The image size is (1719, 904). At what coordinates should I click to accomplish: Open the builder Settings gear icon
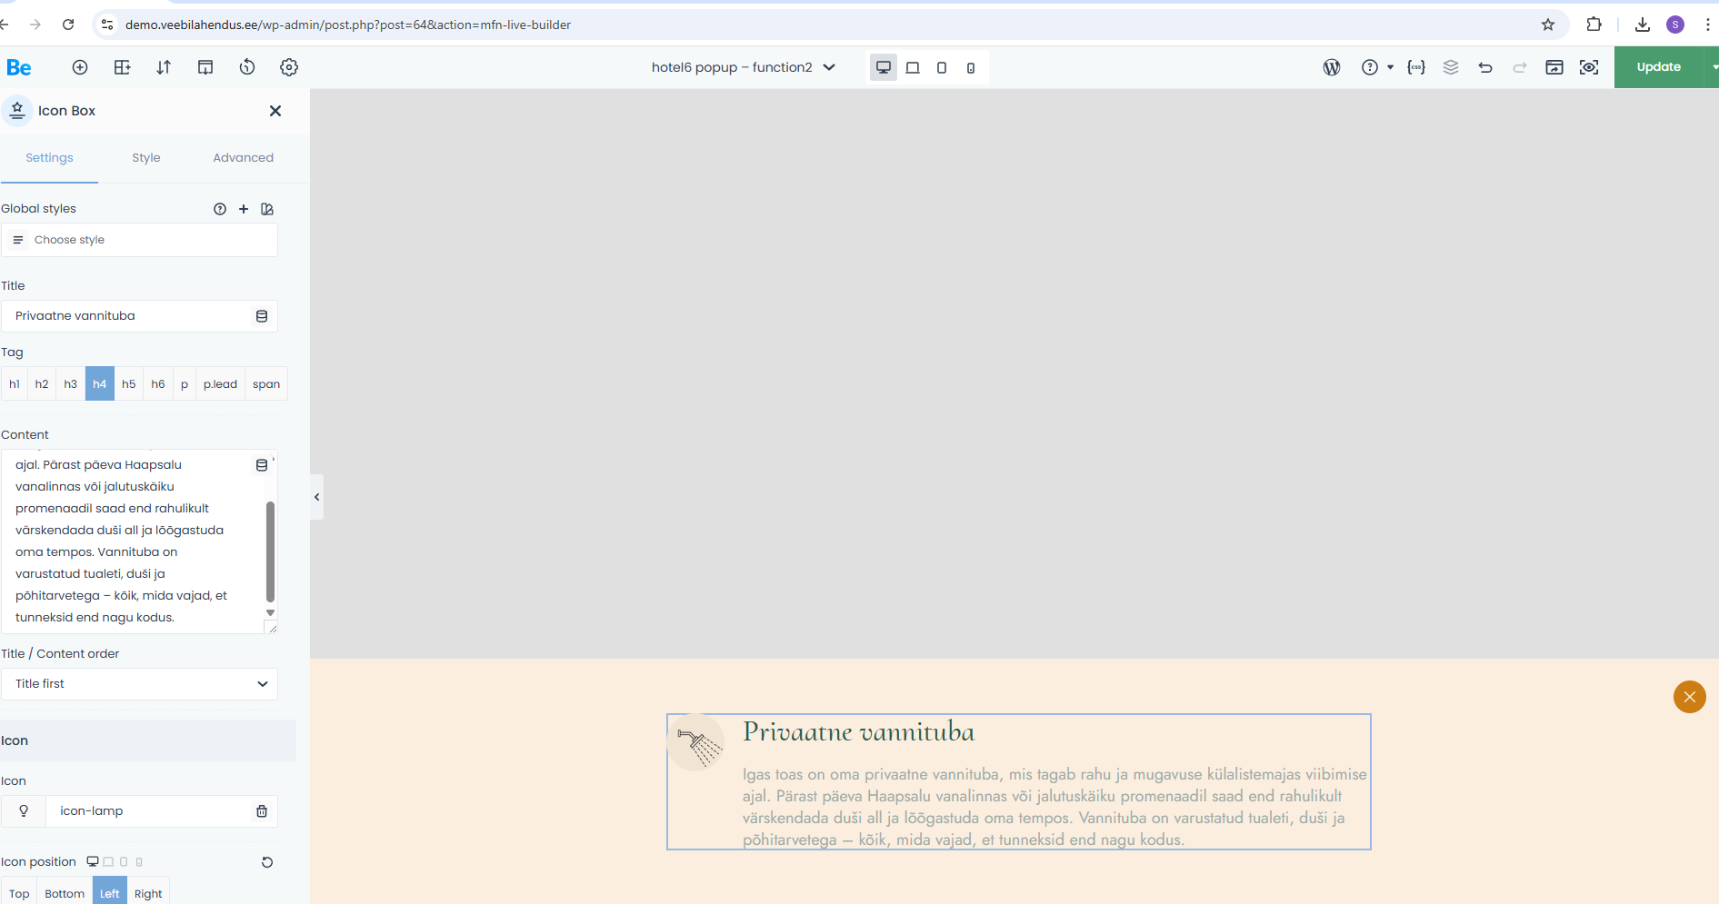click(x=289, y=67)
